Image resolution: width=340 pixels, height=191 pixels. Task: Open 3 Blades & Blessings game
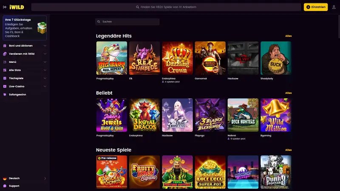[x=210, y=115]
